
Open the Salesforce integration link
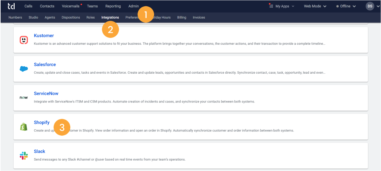click(x=45, y=65)
